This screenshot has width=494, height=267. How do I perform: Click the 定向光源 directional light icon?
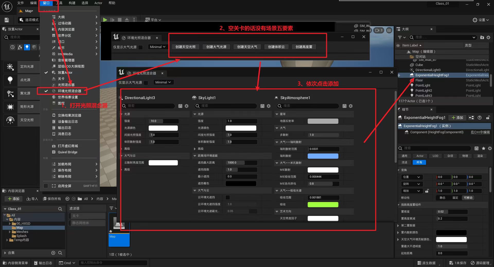click(x=10, y=67)
